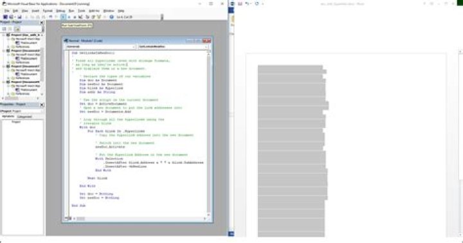This screenshot has height=243, width=463.
Task: Click the Save toolbar icon in VBA editor
Action: (19, 17)
